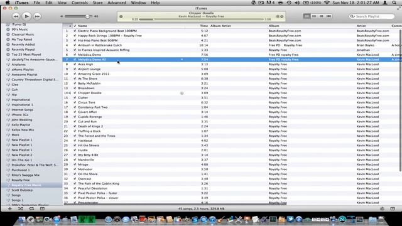Viewport: 402px width, 226px height.
Task: Click the icon at left of now-playing display
Action: pos(121,17)
